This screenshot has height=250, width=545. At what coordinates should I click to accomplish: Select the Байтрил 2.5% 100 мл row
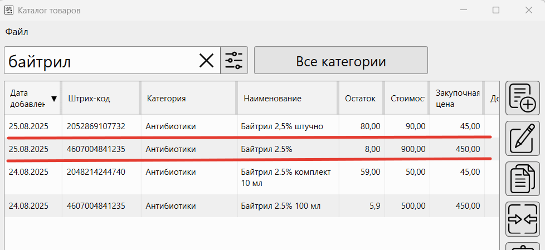[281, 206]
